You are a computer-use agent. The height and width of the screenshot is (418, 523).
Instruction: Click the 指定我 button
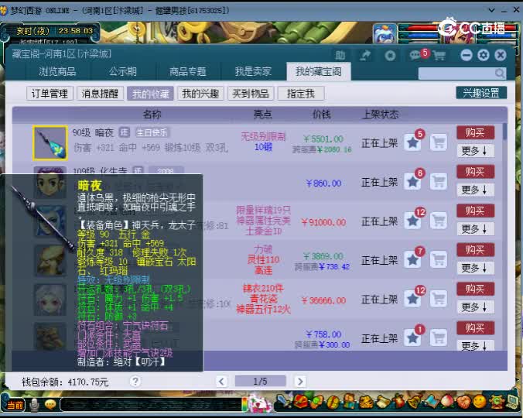301,94
